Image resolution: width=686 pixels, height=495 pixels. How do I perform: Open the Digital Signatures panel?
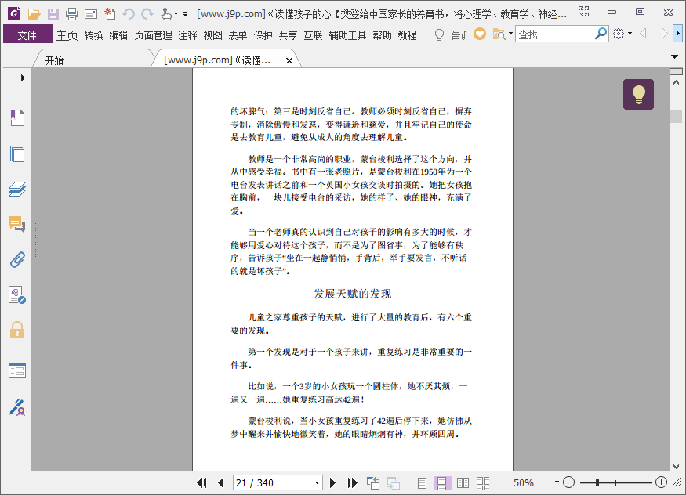[17, 295]
